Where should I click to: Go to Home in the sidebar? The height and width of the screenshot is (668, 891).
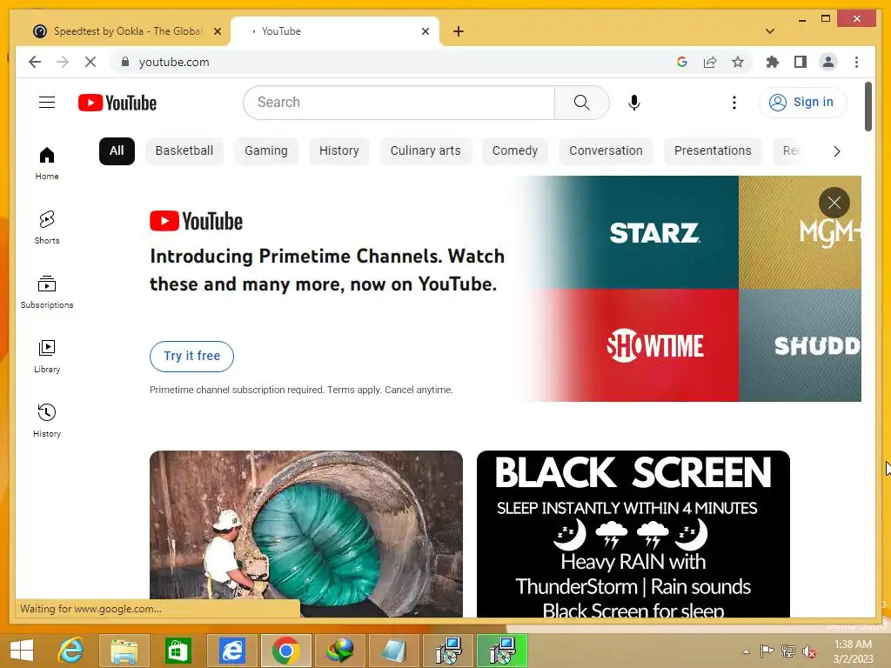[x=47, y=164]
